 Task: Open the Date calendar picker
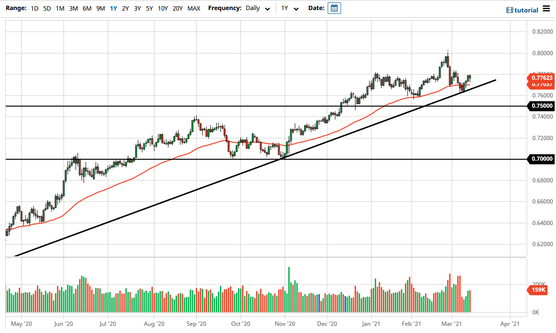pyautogui.click(x=334, y=8)
